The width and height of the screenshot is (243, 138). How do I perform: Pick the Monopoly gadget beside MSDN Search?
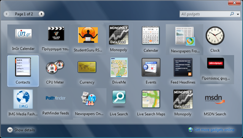(183, 103)
